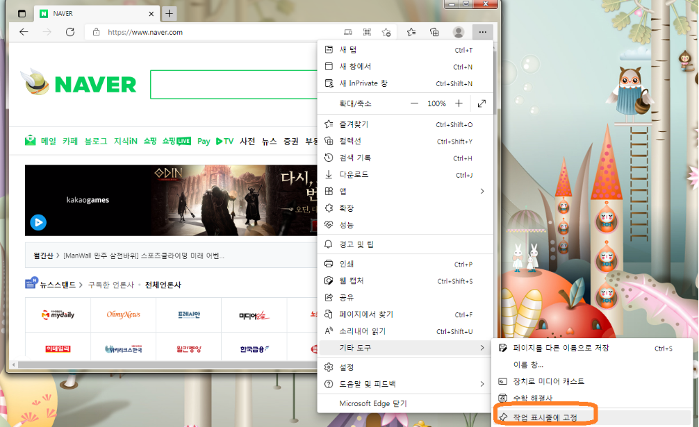Click the QR code icon in address bar

click(367, 32)
